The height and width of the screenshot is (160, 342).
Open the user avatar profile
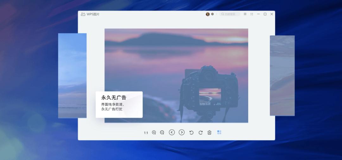pos(208,14)
